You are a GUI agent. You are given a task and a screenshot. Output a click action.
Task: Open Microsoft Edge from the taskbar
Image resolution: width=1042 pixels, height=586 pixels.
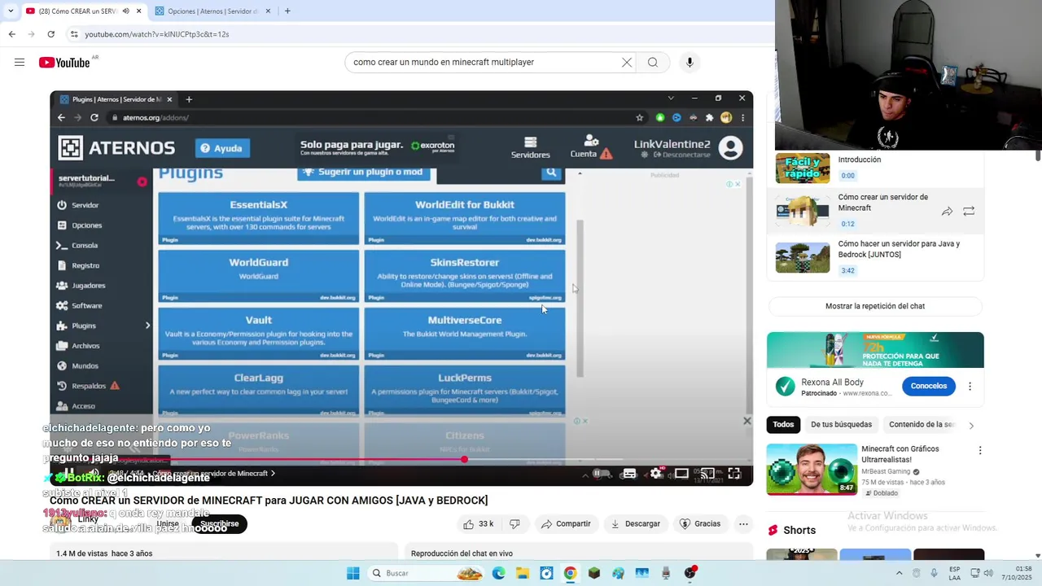498,573
